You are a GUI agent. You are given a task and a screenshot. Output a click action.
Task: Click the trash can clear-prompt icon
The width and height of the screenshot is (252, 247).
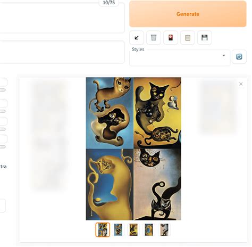point(154,38)
